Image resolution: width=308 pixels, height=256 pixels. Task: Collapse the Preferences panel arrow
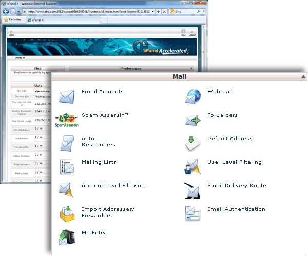pyautogui.click(x=191, y=68)
